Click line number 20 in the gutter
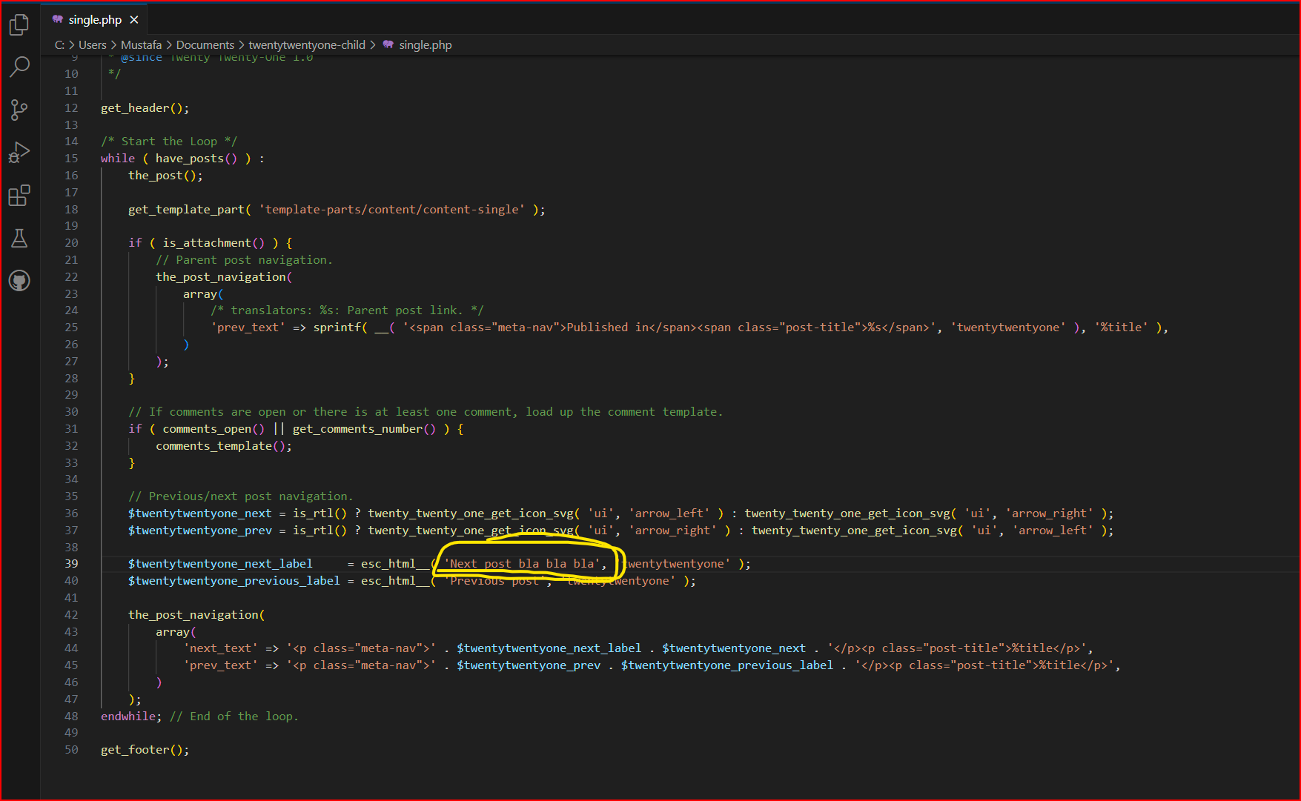The image size is (1301, 801). click(71, 243)
